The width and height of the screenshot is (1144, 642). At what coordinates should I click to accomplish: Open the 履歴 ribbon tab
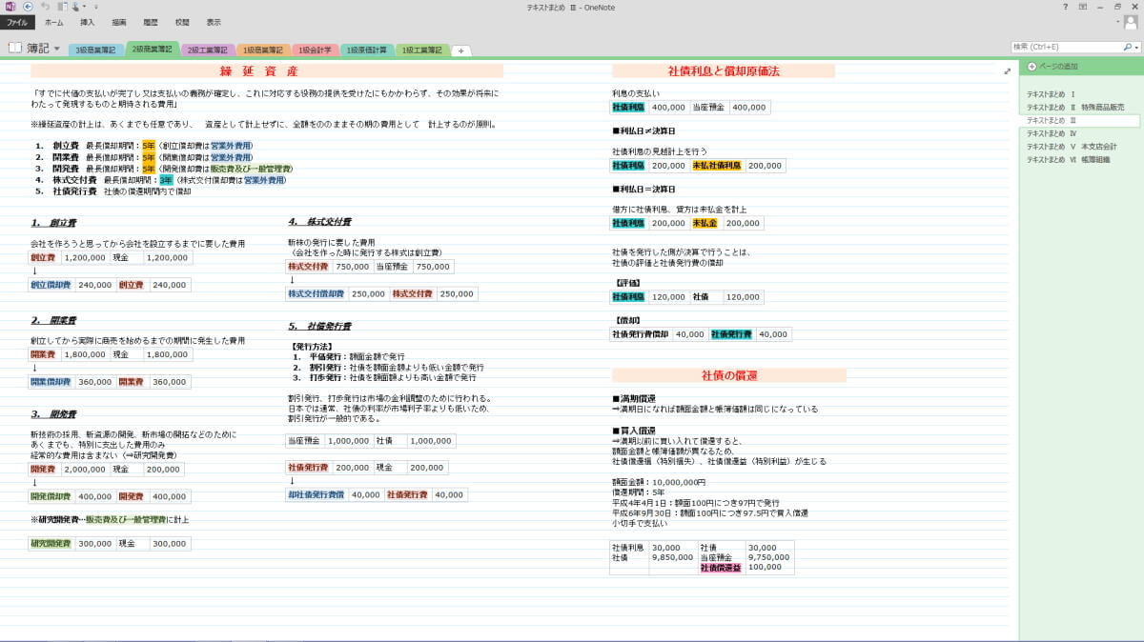coord(150,22)
